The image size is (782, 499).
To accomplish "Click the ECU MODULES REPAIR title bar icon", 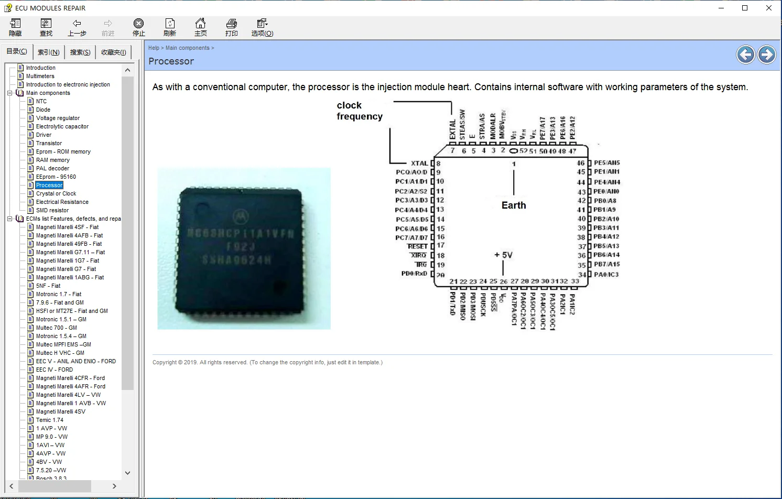I will pos(8,8).
